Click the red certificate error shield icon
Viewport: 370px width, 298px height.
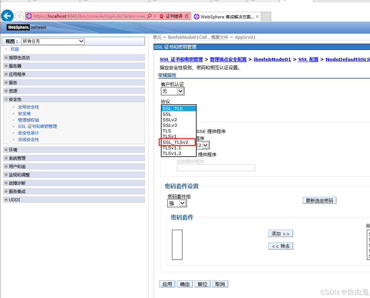tap(162, 16)
